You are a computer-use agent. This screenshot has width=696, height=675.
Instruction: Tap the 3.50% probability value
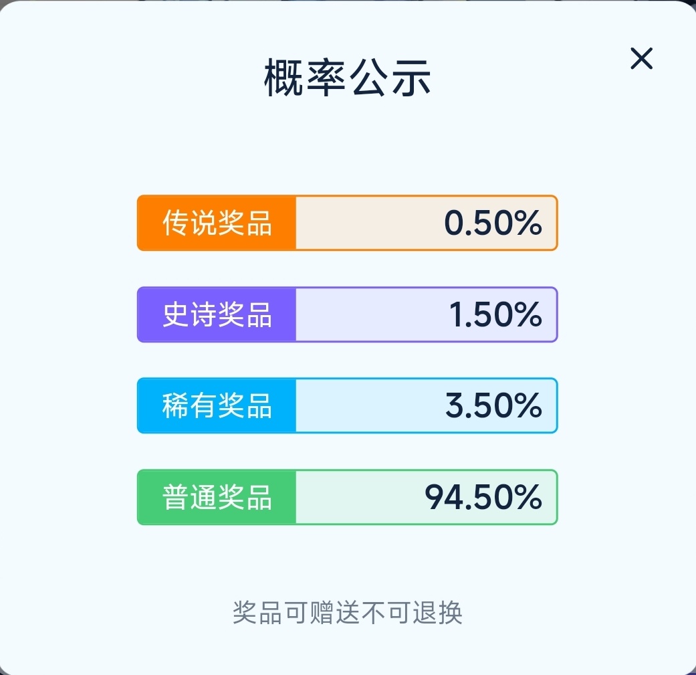pyautogui.click(x=493, y=406)
